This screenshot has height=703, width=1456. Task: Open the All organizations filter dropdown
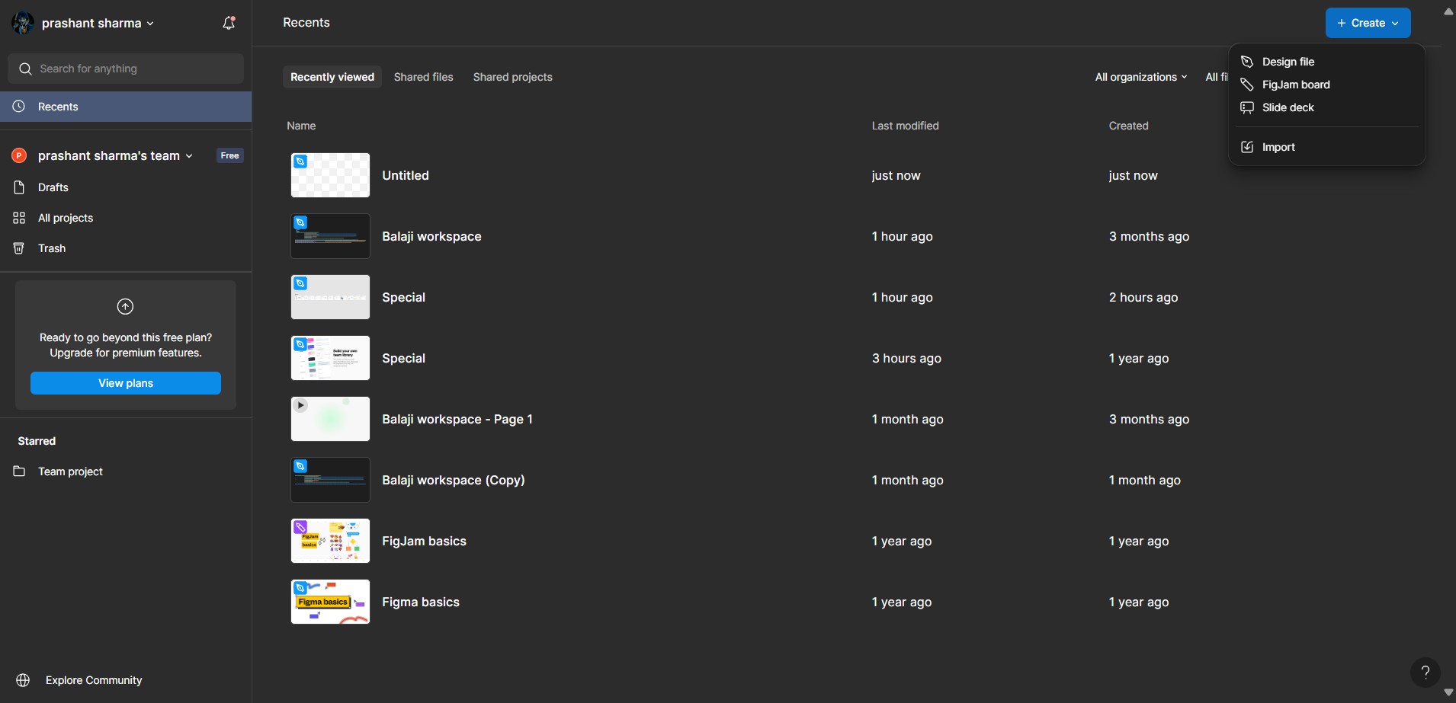[1141, 77]
